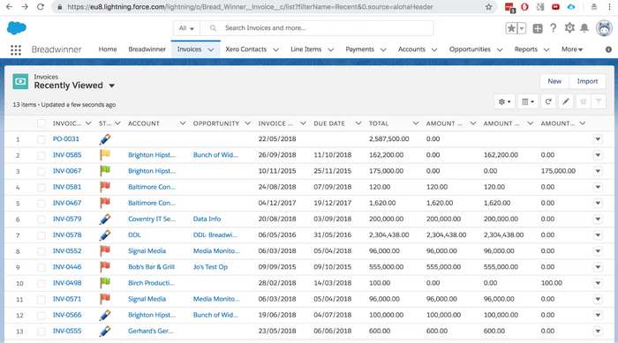Sort by Due Date column header
The width and height of the screenshot is (618, 343).
pos(329,123)
